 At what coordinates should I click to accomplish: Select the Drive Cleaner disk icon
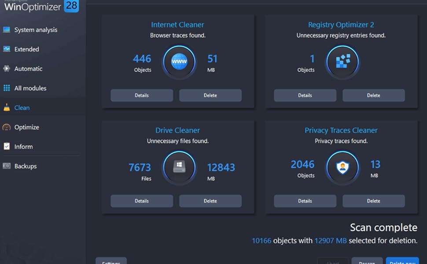pos(179,167)
